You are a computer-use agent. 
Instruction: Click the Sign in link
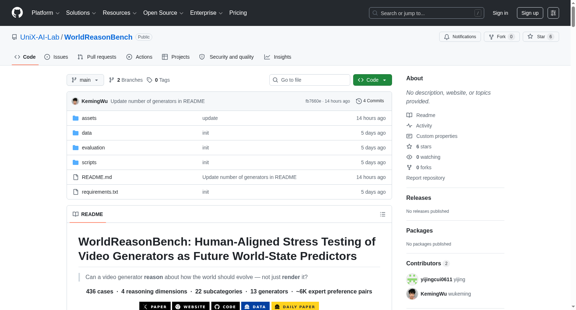tap(500, 13)
